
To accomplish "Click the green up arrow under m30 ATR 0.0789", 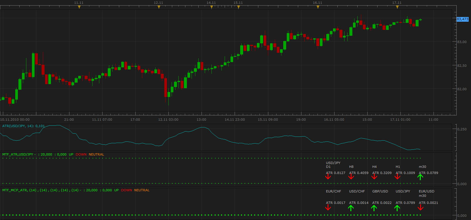I will pyautogui.click(x=421, y=177).
